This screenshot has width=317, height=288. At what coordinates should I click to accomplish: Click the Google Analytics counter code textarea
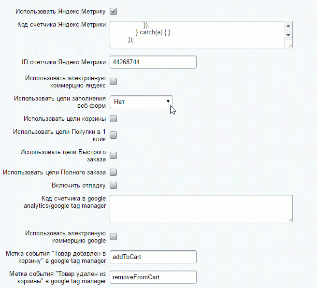(x=201, y=208)
